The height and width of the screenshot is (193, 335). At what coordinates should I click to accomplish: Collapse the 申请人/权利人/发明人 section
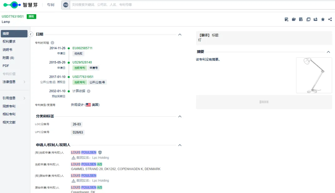(180, 145)
